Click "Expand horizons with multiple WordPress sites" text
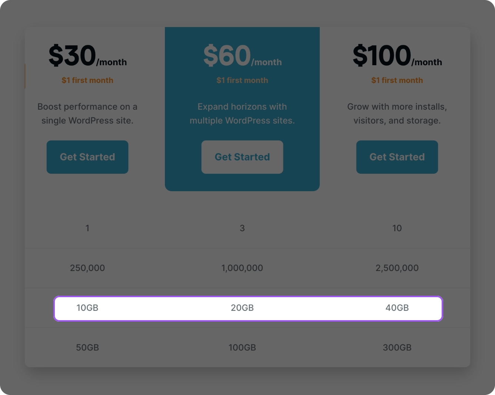 [242, 114]
